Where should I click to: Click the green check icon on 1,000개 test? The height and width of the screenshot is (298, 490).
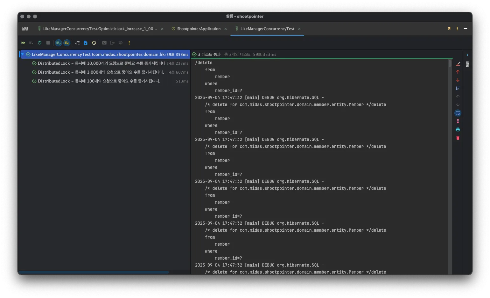pyautogui.click(x=34, y=72)
